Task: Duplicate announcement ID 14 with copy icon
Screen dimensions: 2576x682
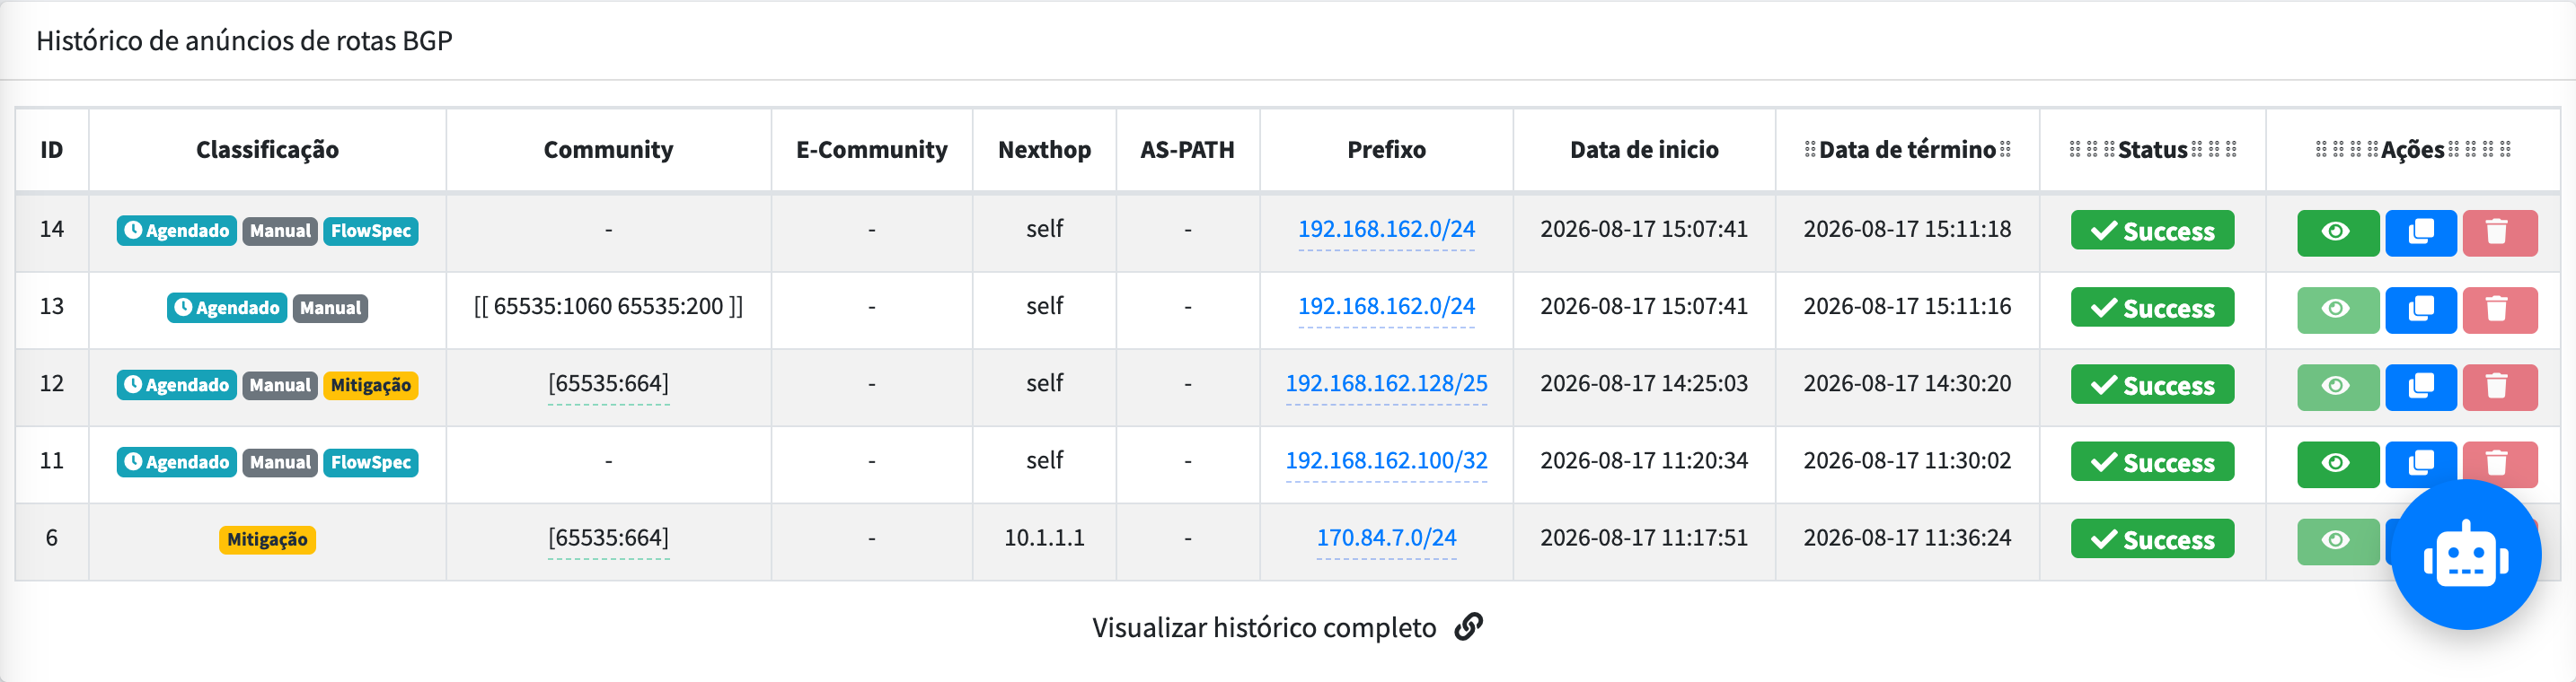Action: point(2420,232)
